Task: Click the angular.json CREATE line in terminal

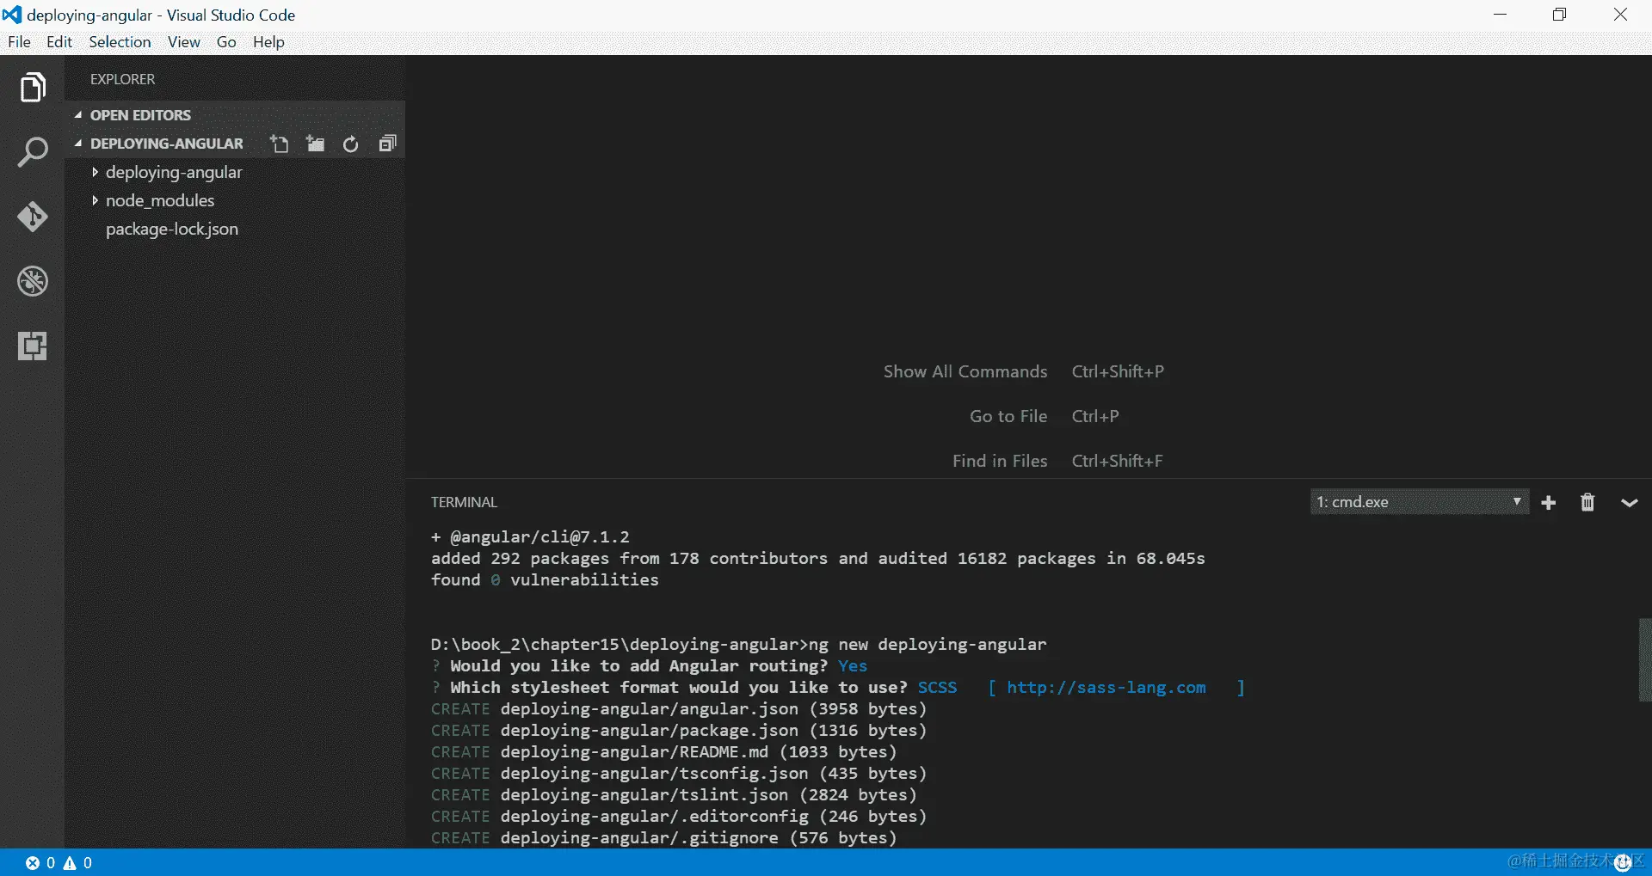Action: click(x=679, y=709)
